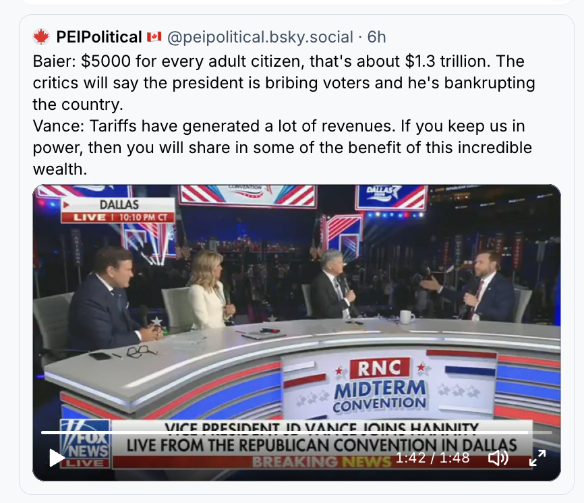Click the Vice President JD Vance headline banner
The image size is (584, 503).
click(x=322, y=437)
